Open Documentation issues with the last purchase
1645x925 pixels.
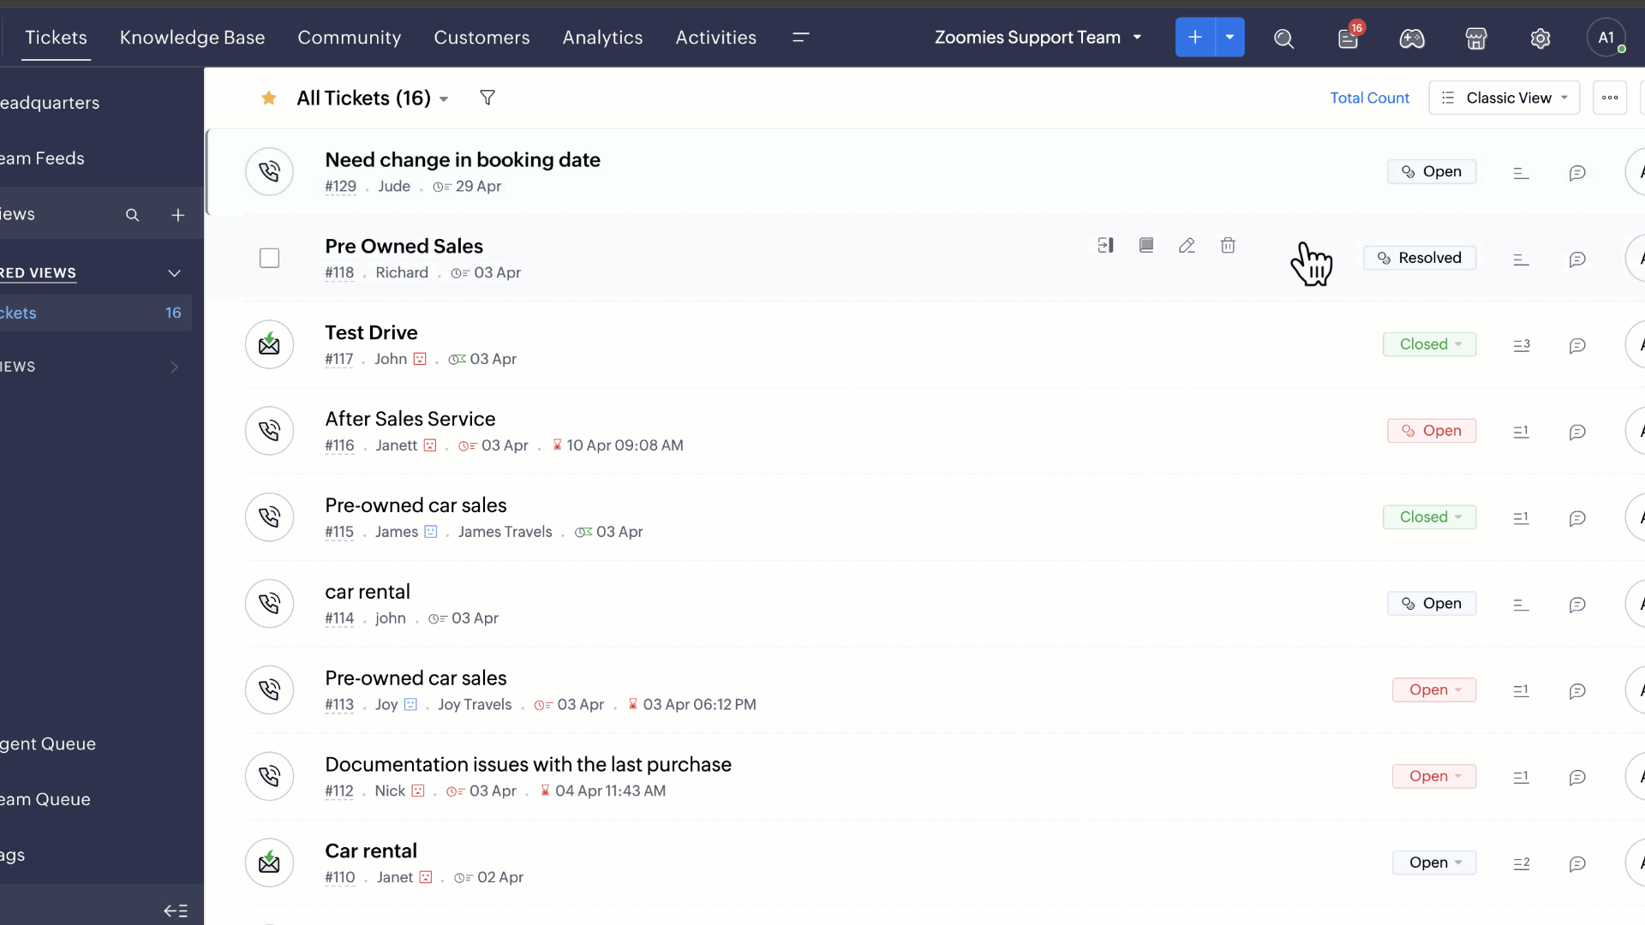528,765
